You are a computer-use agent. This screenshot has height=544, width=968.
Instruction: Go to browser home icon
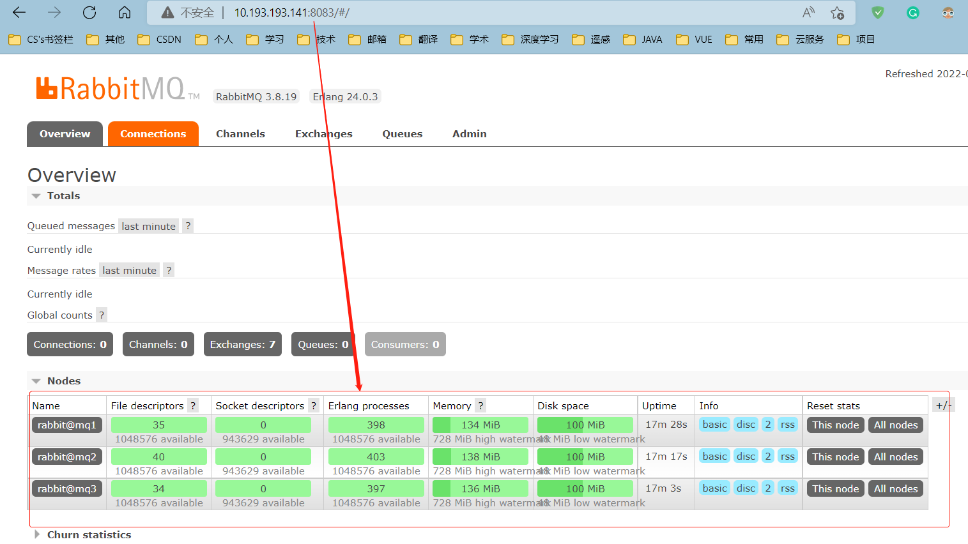click(x=125, y=12)
